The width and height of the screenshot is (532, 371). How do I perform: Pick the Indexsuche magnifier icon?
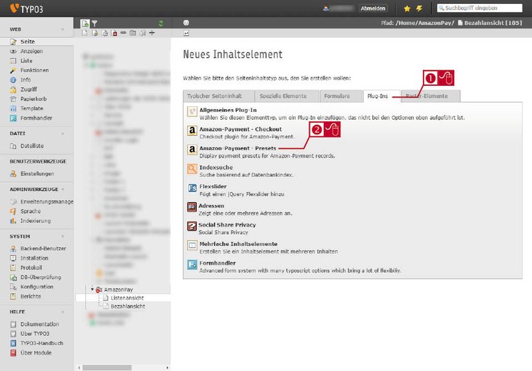point(192,168)
